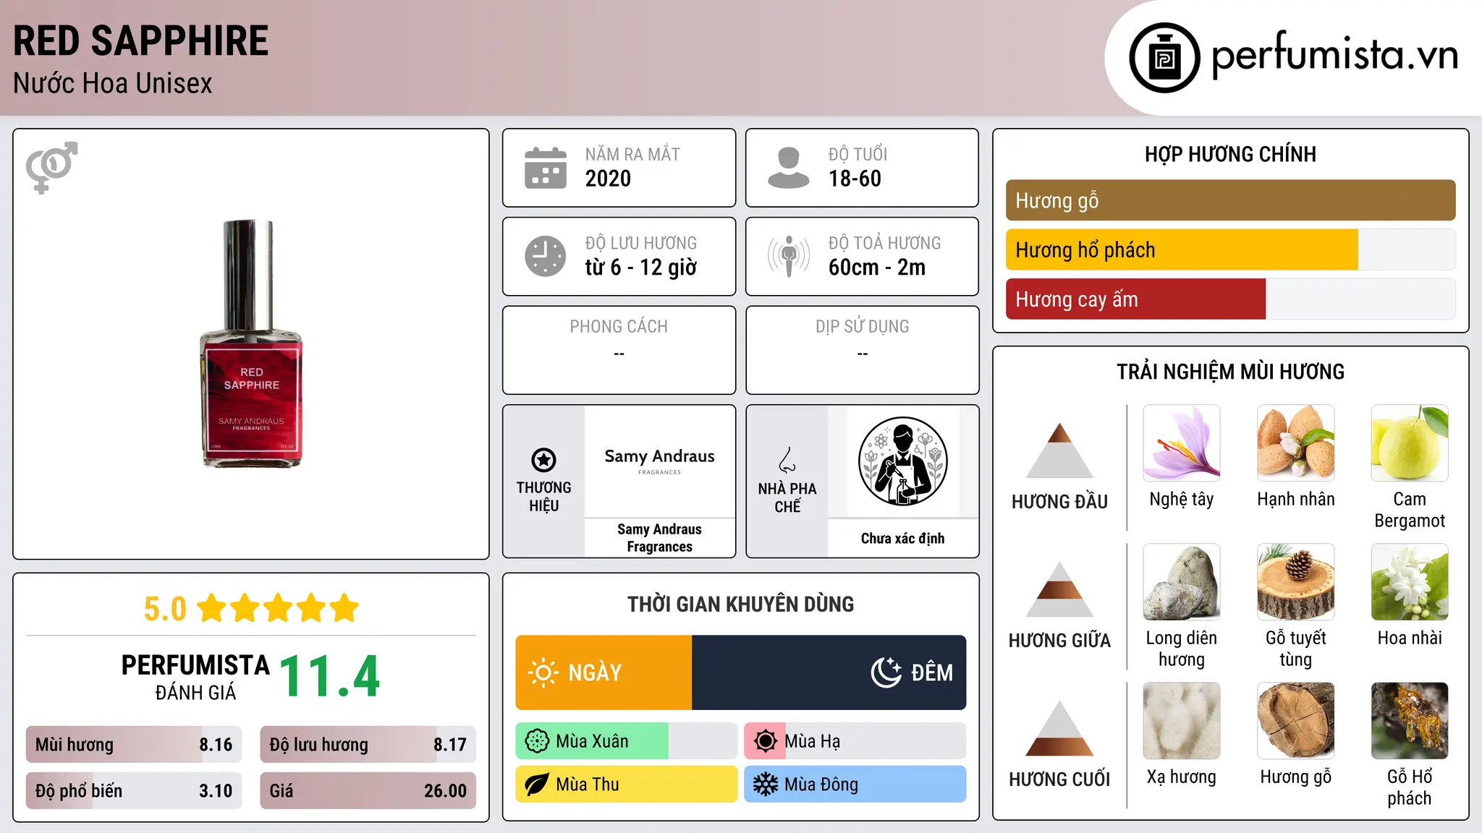Select the Hương gỗ wood note image
This screenshot has width=1482, height=833.
[1296, 720]
